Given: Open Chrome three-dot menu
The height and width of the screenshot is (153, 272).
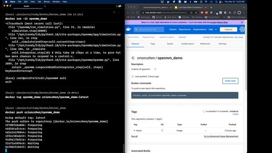Looking at the screenshot, I should (244, 12).
